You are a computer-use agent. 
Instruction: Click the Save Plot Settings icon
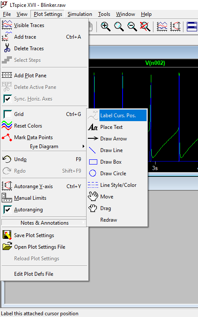coord(7,235)
